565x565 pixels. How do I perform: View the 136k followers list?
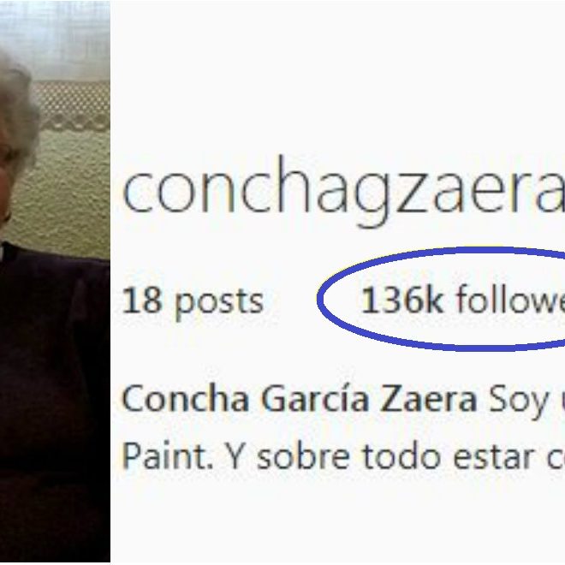pos(462,300)
